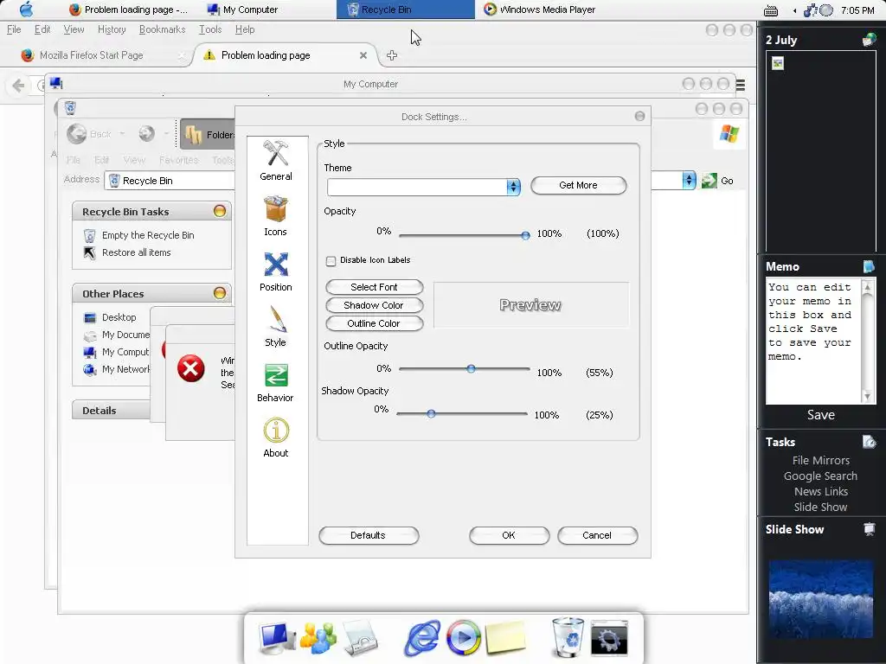Click the music note tray icon
886x664 pixels.
click(x=810, y=10)
